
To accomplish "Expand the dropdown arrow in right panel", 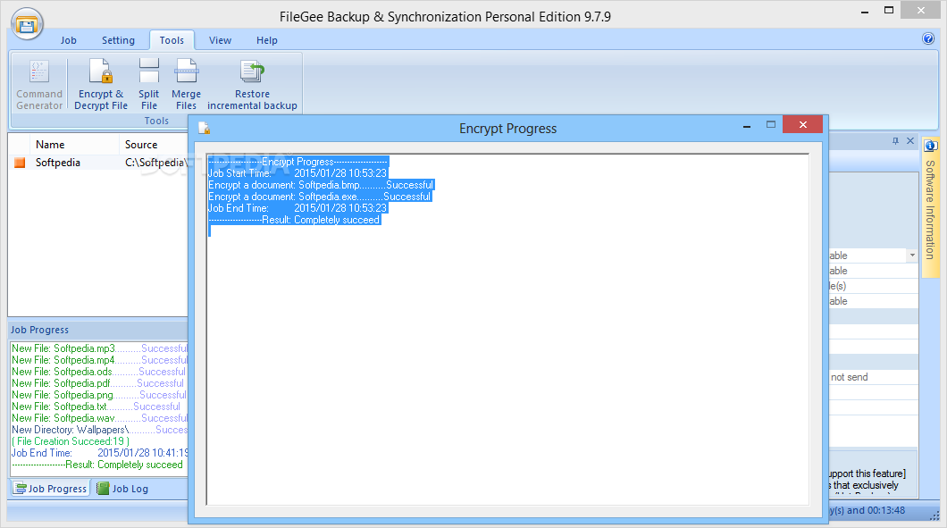I will [x=912, y=256].
